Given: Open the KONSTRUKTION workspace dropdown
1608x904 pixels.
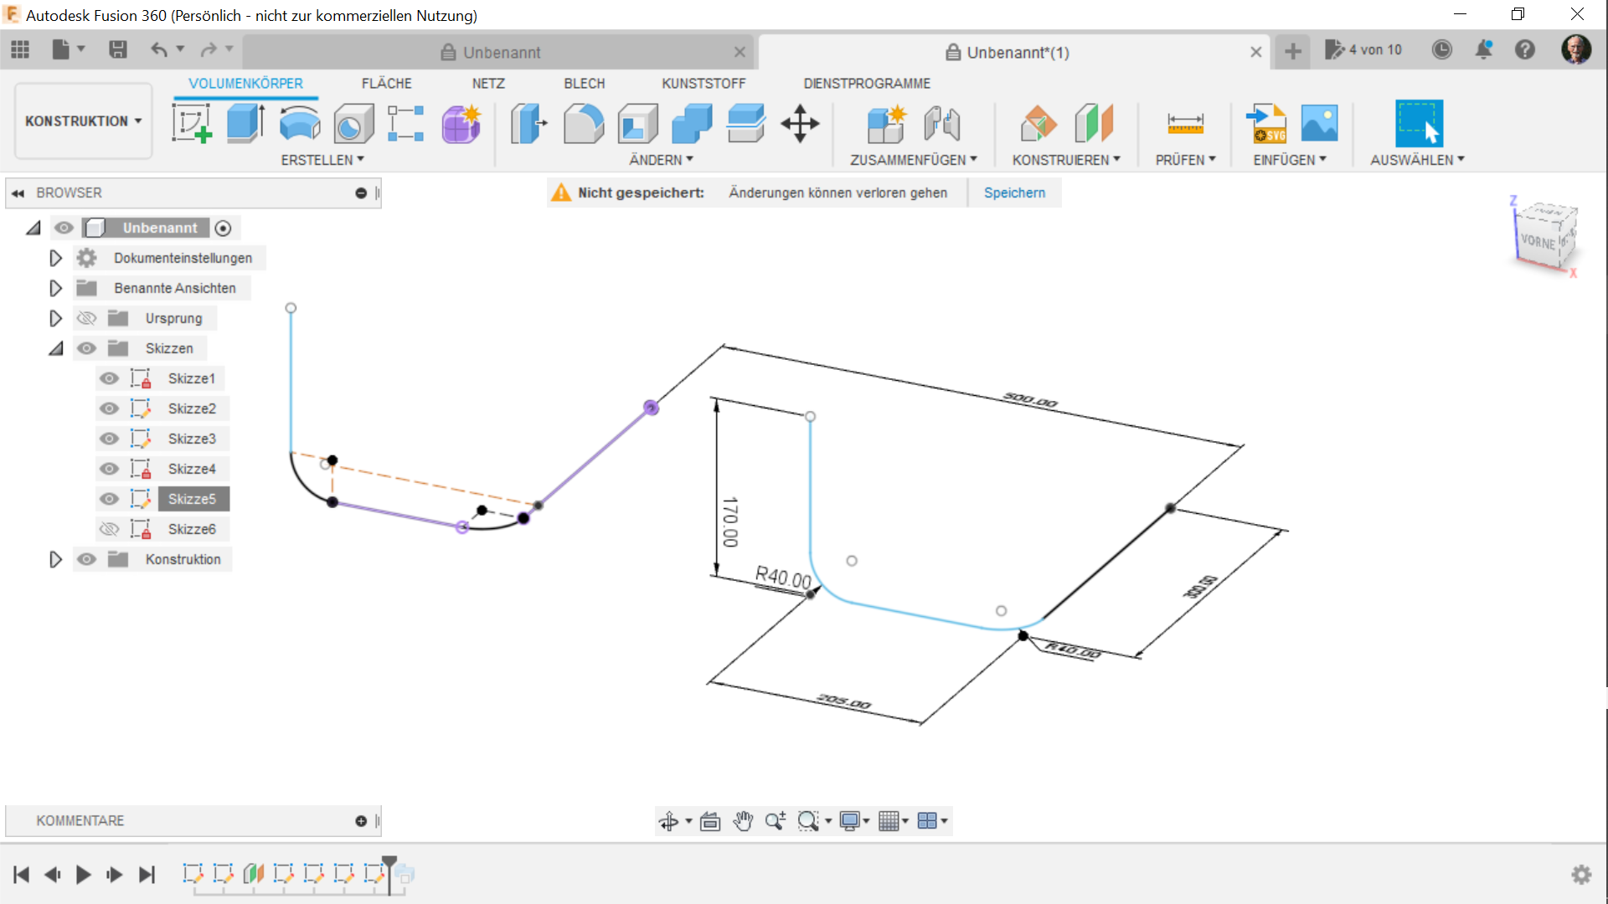Looking at the screenshot, I should (x=83, y=121).
